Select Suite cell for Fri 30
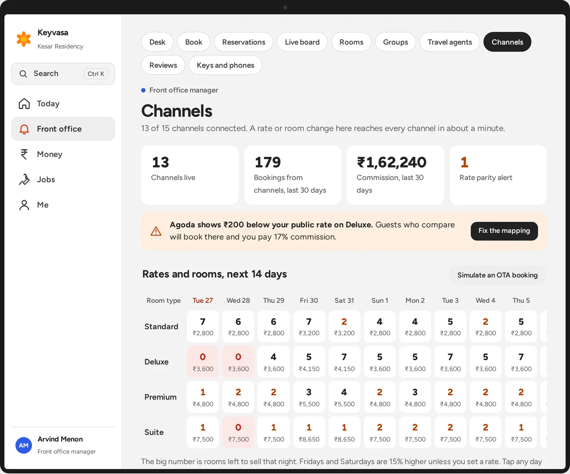570x474 pixels. [309, 432]
